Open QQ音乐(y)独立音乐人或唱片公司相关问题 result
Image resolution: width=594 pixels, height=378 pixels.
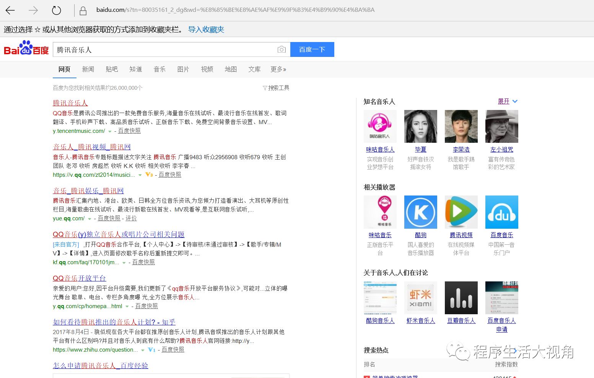(x=119, y=234)
